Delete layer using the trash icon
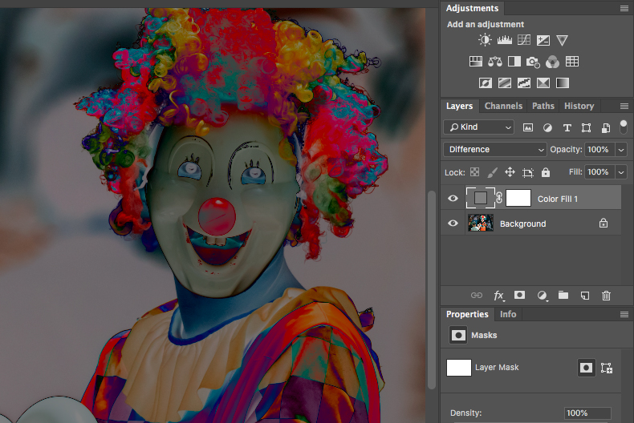 [x=607, y=296]
